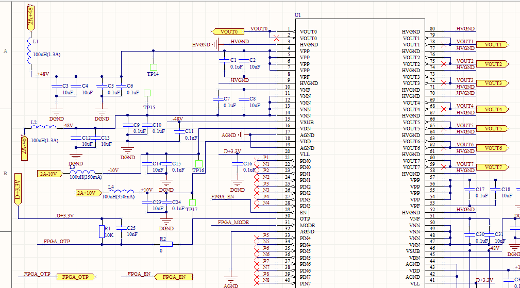
Task: Select the VOUT1 output port
Action: (493, 45)
